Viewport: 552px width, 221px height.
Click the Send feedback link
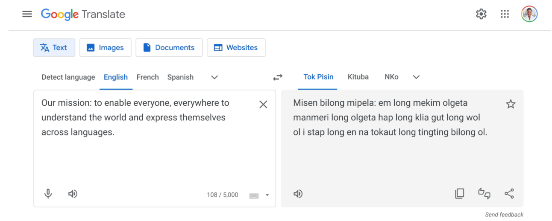coord(504,215)
